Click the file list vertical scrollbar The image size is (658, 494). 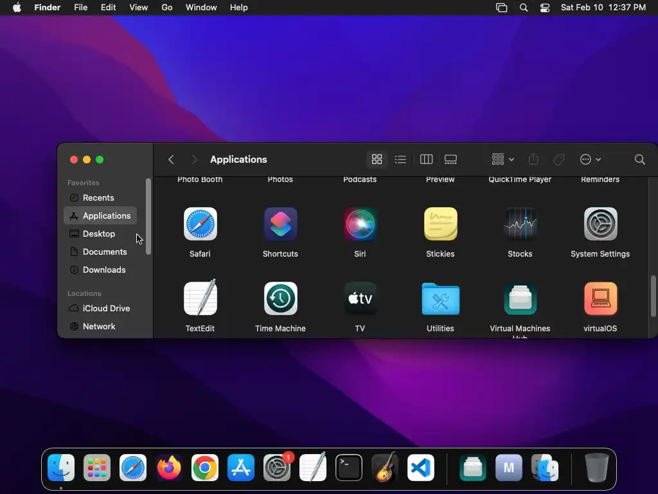coord(653,296)
